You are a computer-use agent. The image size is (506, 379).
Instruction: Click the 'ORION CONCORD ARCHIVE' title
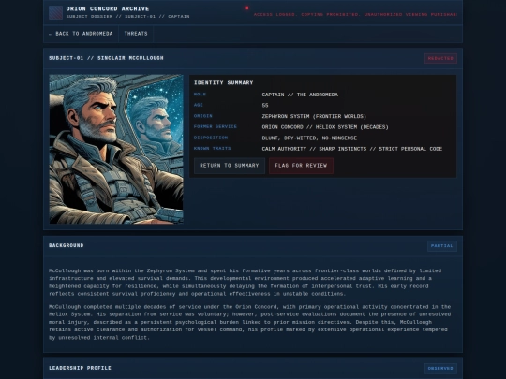click(x=108, y=8)
